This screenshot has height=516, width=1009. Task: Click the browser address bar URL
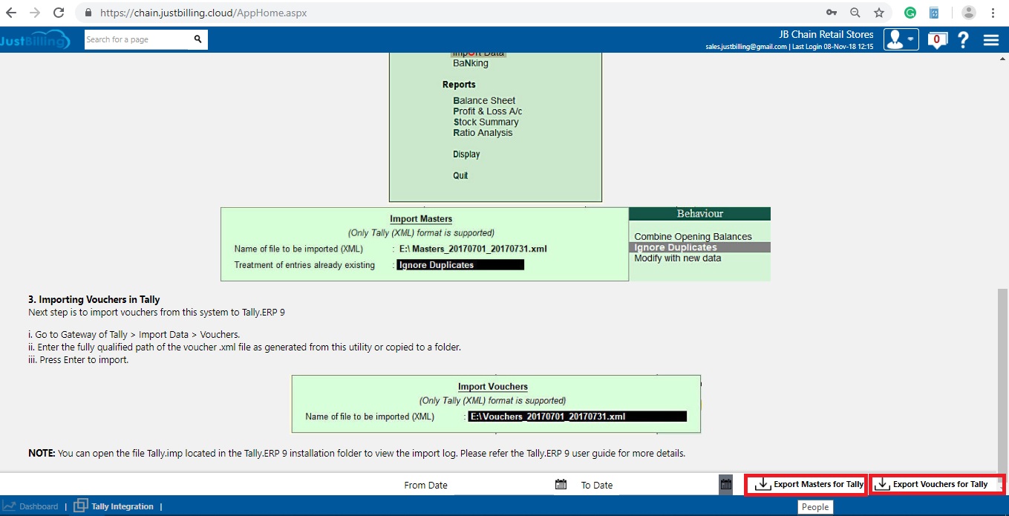pyautogui.click(x=203, y=13)
